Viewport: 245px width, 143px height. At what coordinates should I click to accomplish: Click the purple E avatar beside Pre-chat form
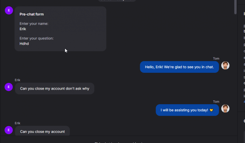[9, 10]
